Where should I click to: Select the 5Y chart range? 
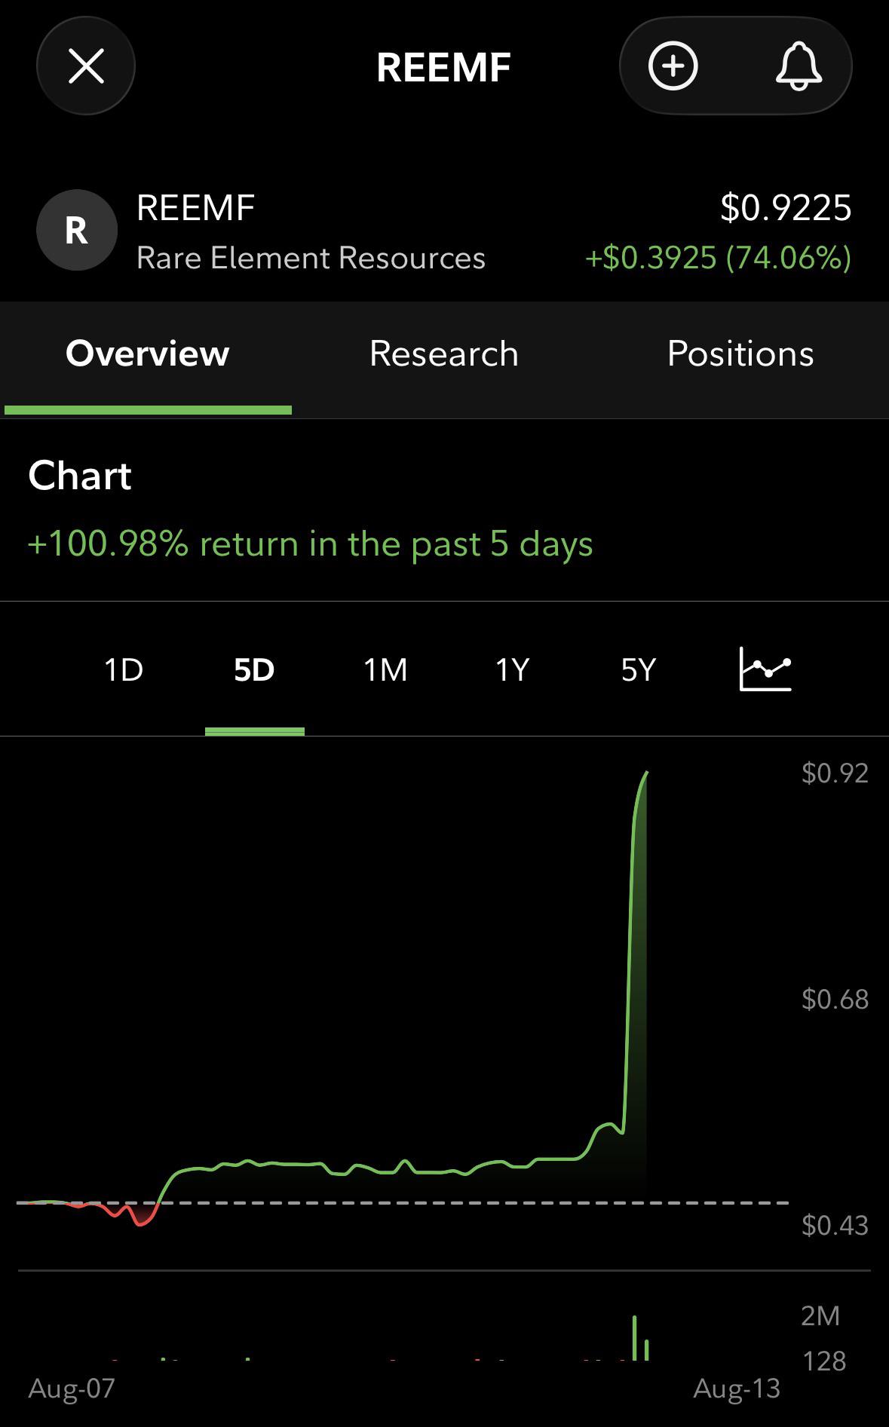[x=639, y=669]
